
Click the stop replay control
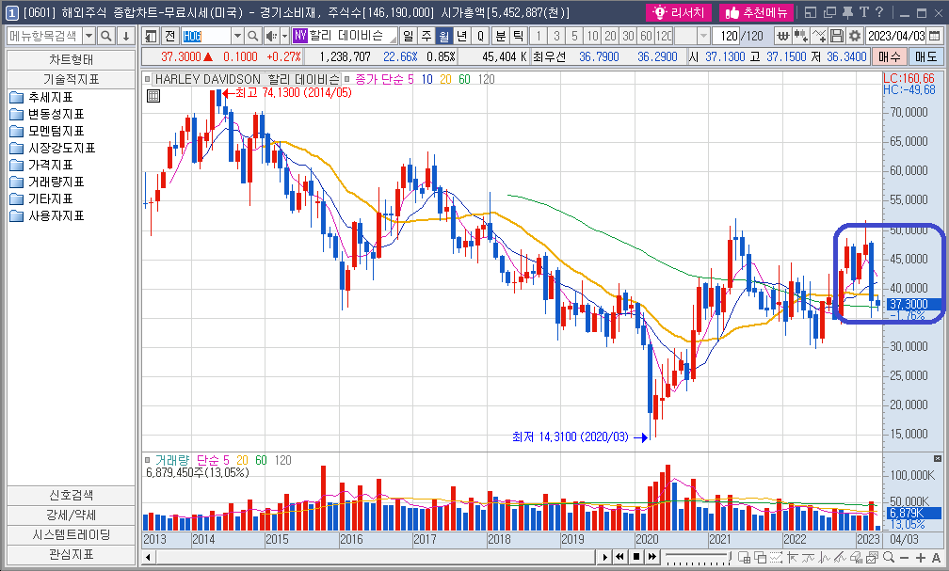636,557
